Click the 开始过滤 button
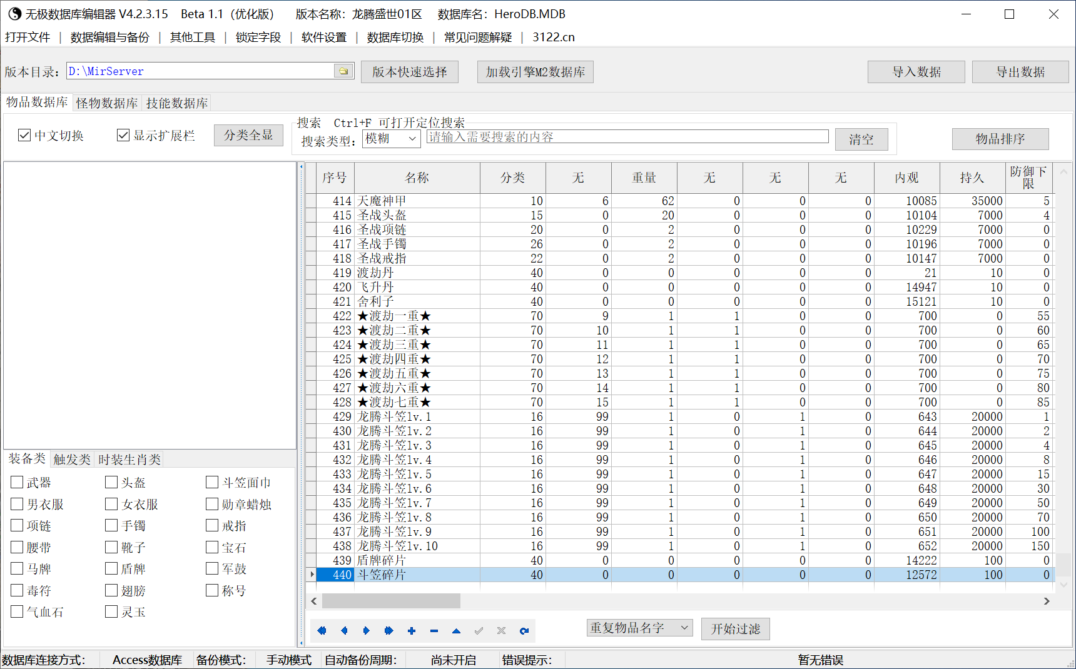Viewport: 1076px width, 669px height. pyautogui.click(x=736, y=629)
